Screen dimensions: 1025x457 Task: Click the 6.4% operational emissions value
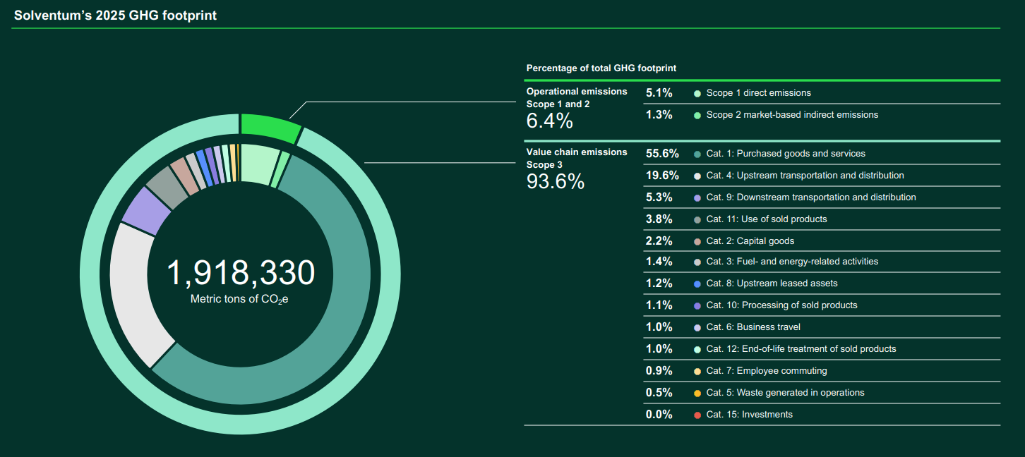click(550, 121)
